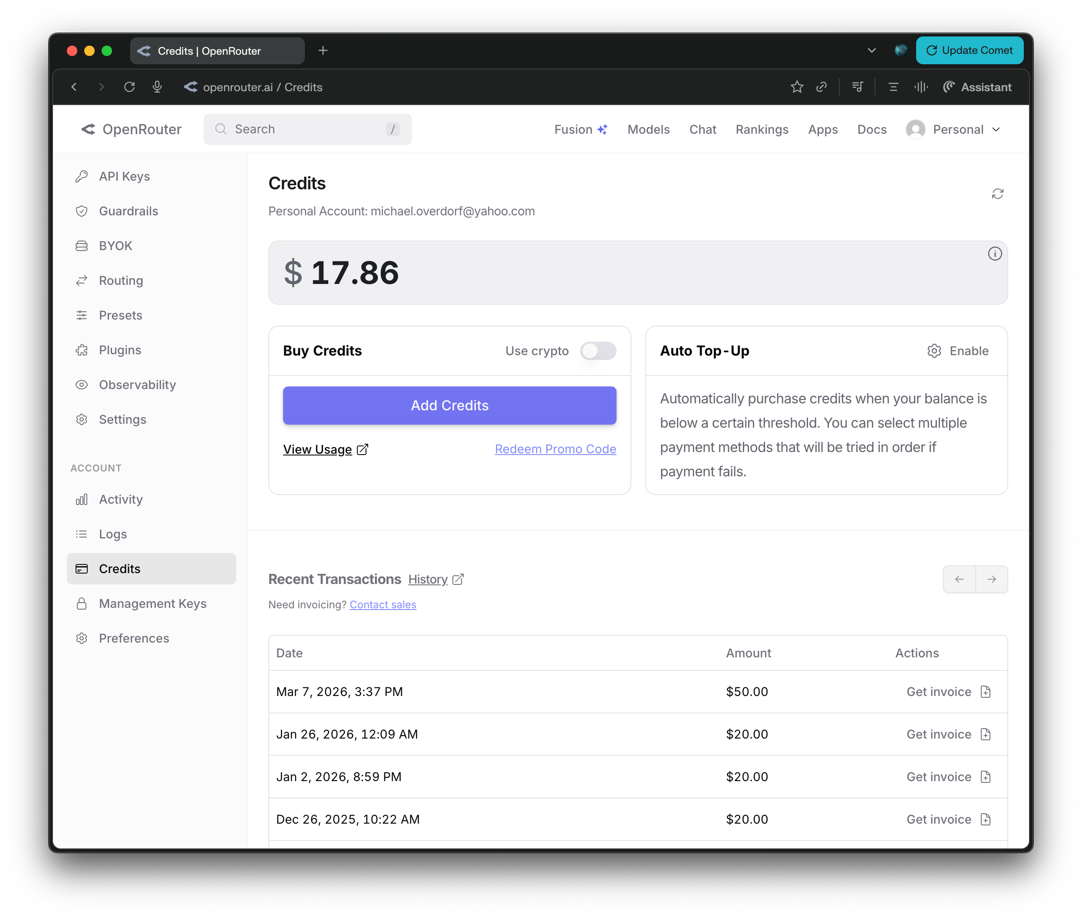Click the music queue icon in toolbar
Screen dimensions: 1082x917
[857, 87]
